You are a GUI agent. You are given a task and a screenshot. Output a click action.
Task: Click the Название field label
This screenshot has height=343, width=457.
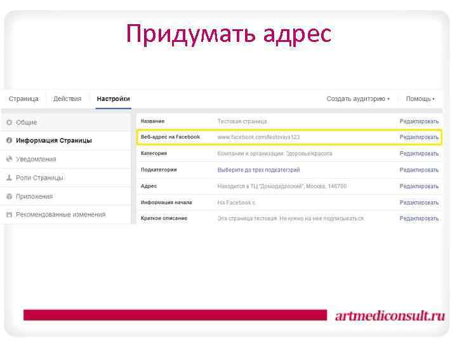tap(153, 121)
